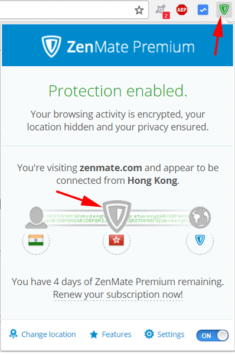Click the Settings gear icon
This screenshot has height=354, width=235.
click(149, 334)
